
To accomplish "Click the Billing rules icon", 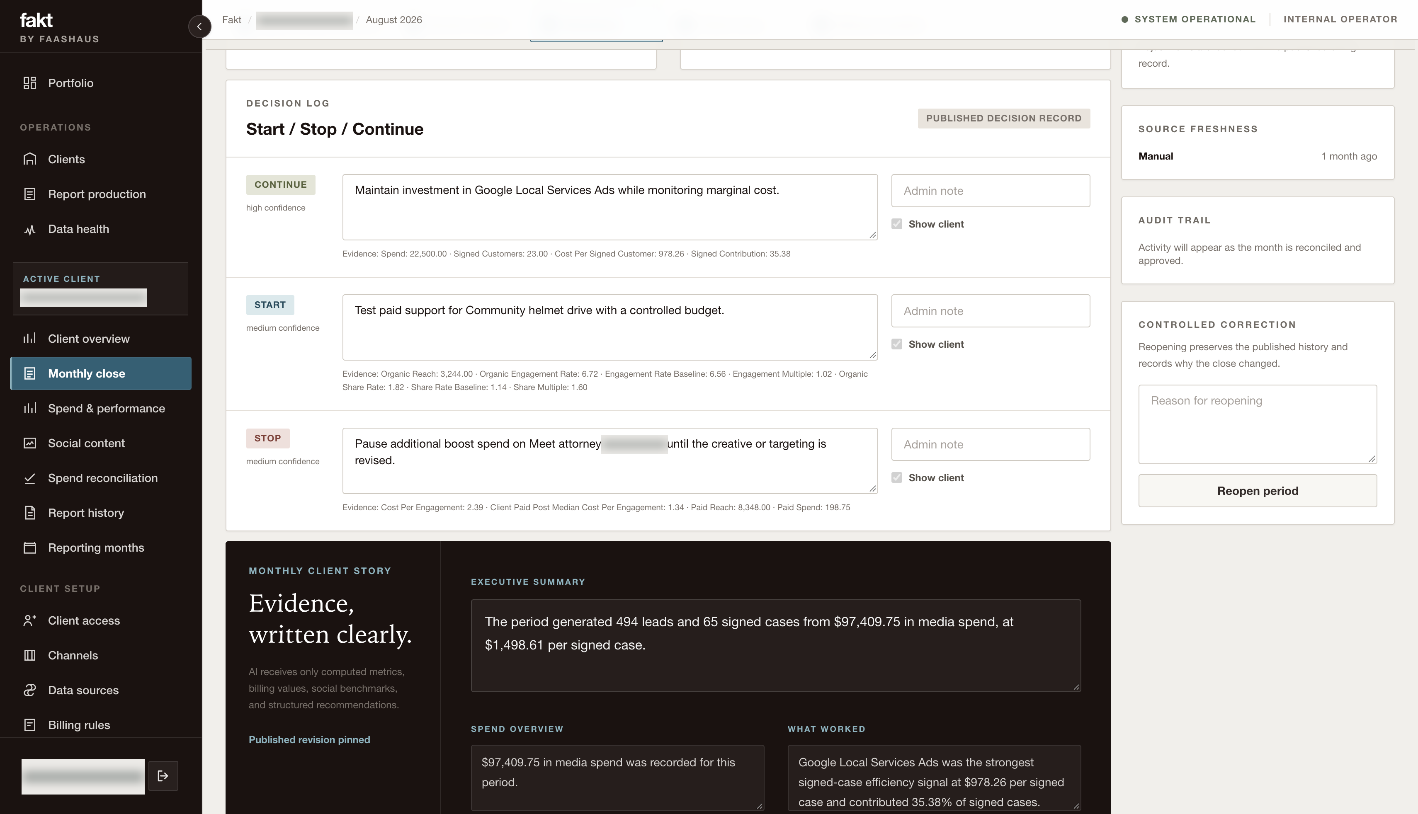I will click(x=29, y=725).
